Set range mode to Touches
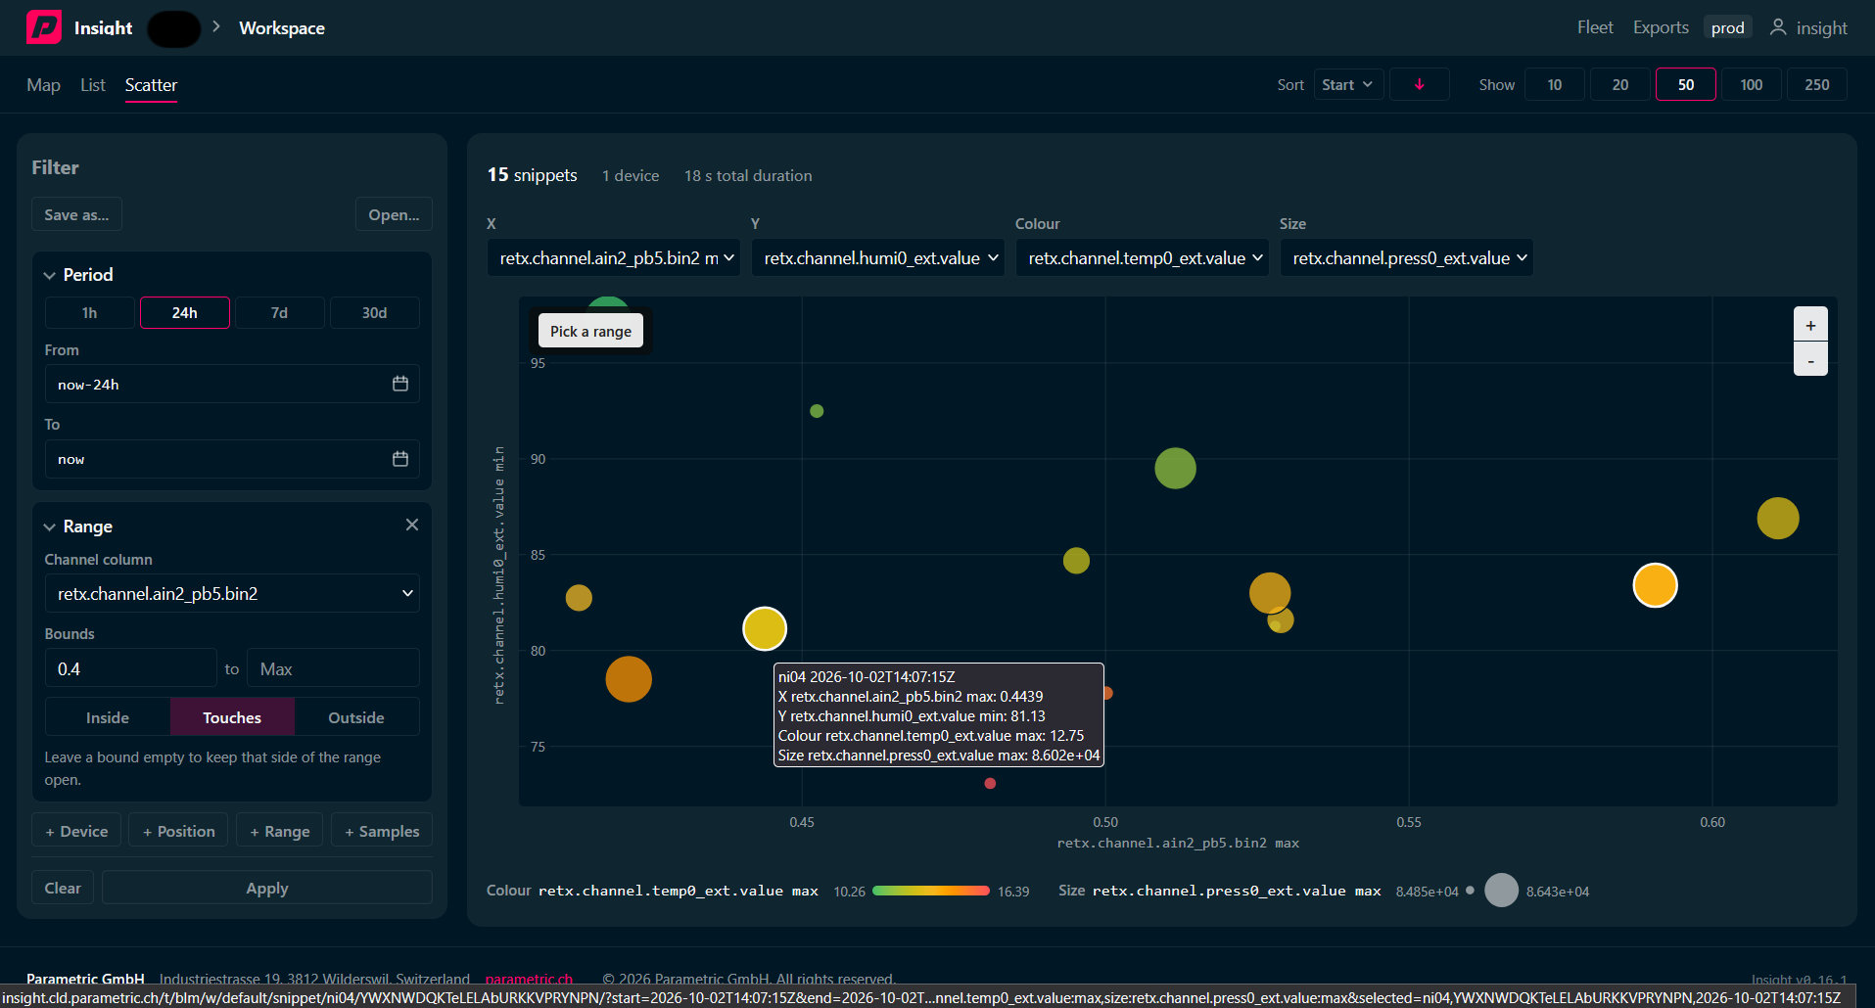 coord(232,717)
